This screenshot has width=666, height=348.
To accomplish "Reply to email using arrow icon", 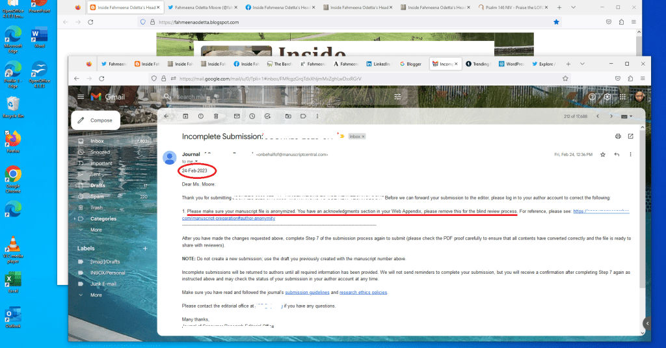I will 617,155.
